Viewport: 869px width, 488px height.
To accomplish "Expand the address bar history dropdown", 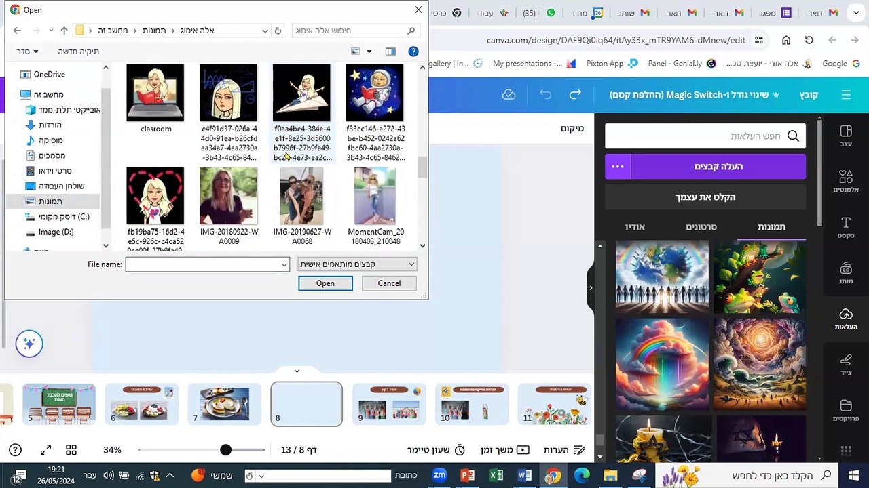I will [265, 30].
